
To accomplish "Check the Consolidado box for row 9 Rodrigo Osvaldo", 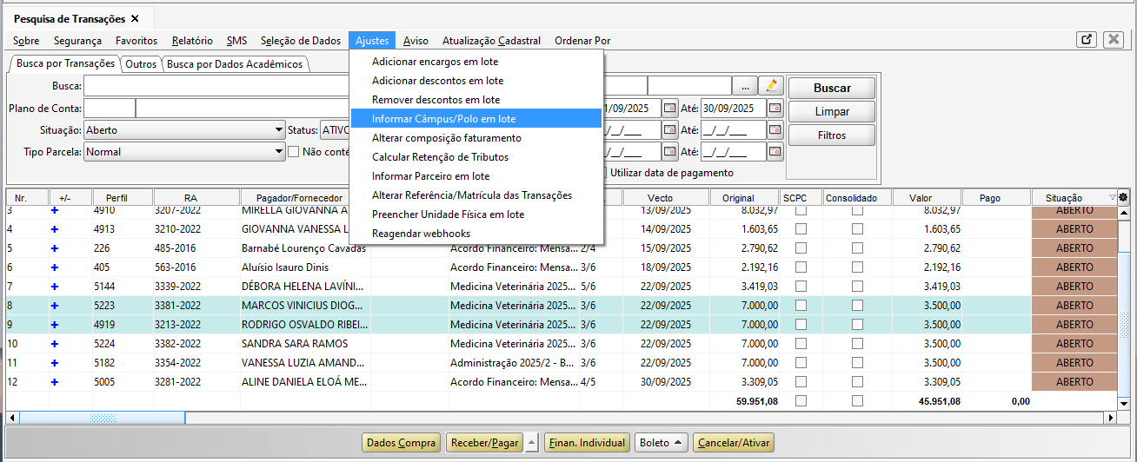I will (x=857, y=325).
